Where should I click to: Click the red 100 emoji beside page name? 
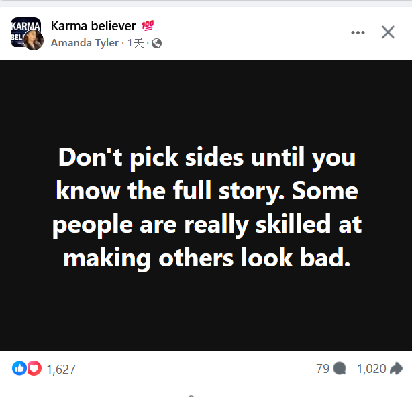pyautogui.click(x=148, y=26)
